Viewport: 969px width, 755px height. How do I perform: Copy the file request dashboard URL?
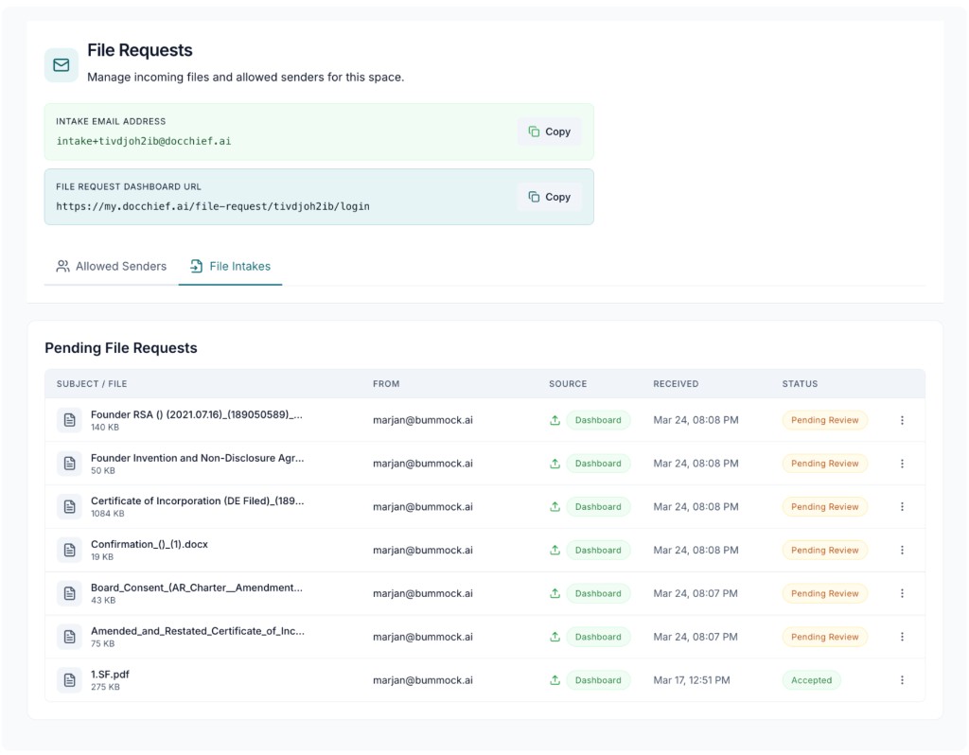pos(549,196)
